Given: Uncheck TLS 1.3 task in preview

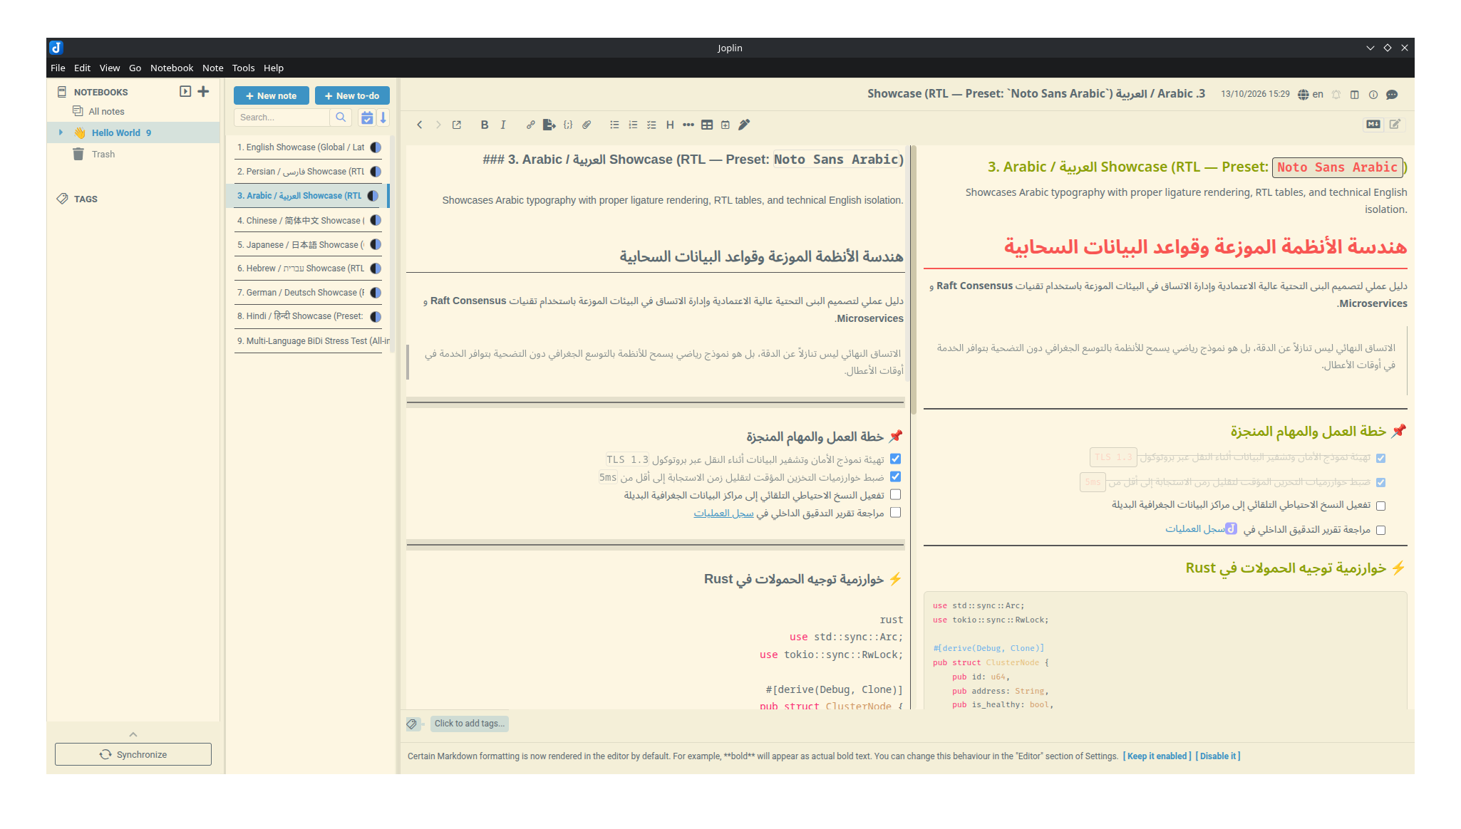Looking at the screenshot, I should click(1381, 459).
